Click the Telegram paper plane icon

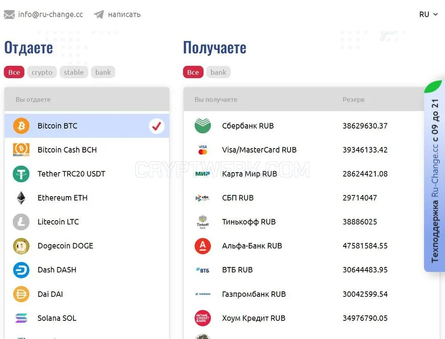coord(99,15)
